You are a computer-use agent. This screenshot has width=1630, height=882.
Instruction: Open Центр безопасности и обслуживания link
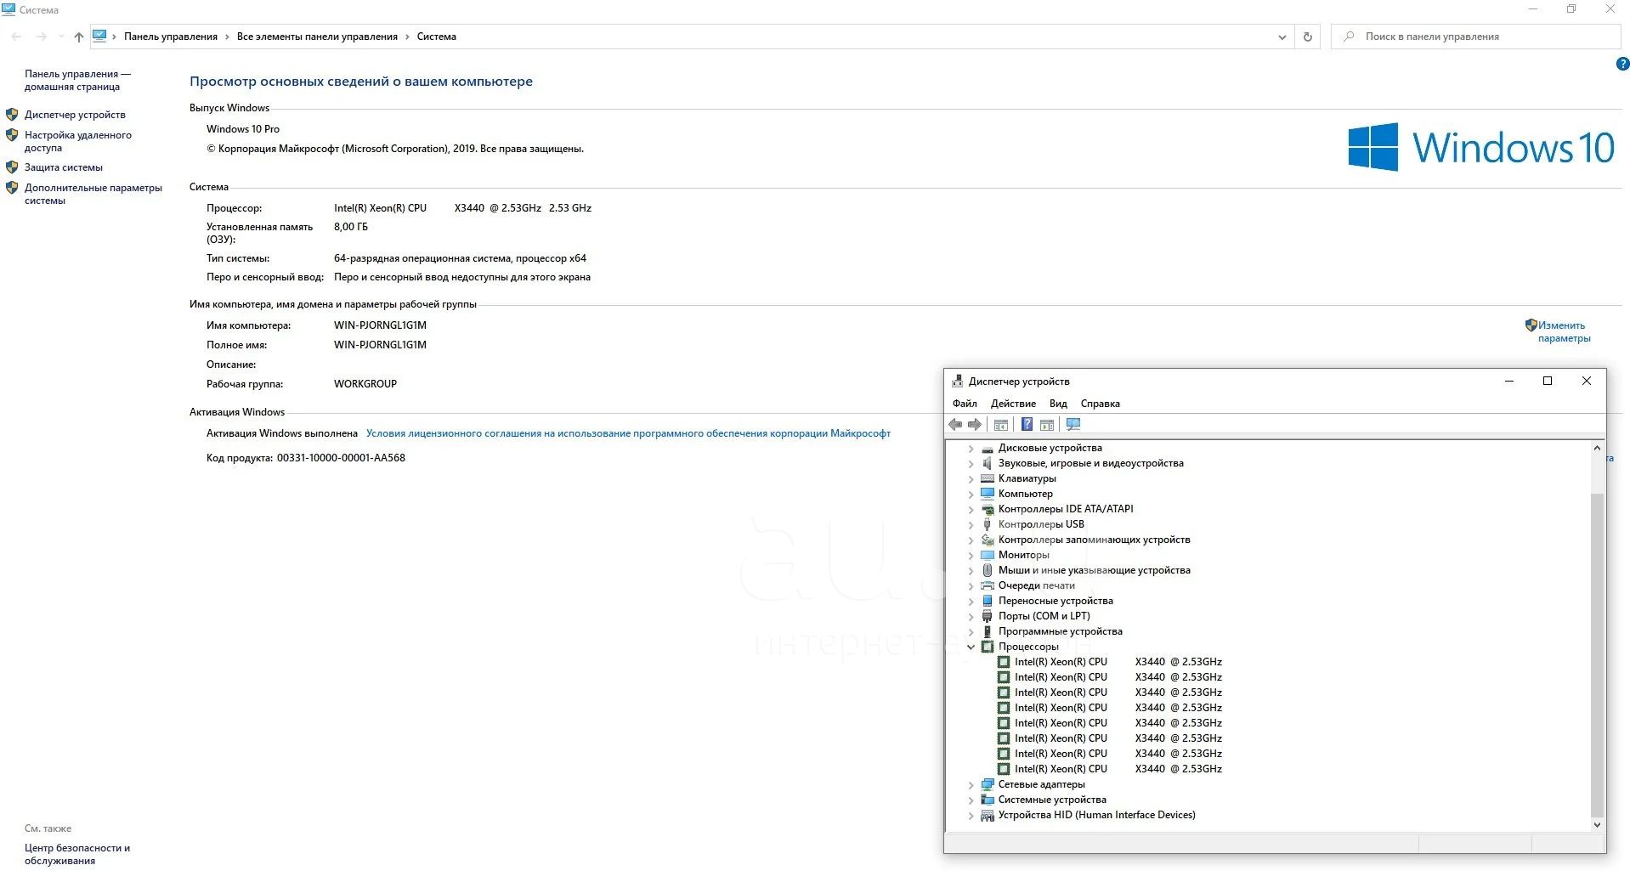pyautogui.click(x=77, y=854)
